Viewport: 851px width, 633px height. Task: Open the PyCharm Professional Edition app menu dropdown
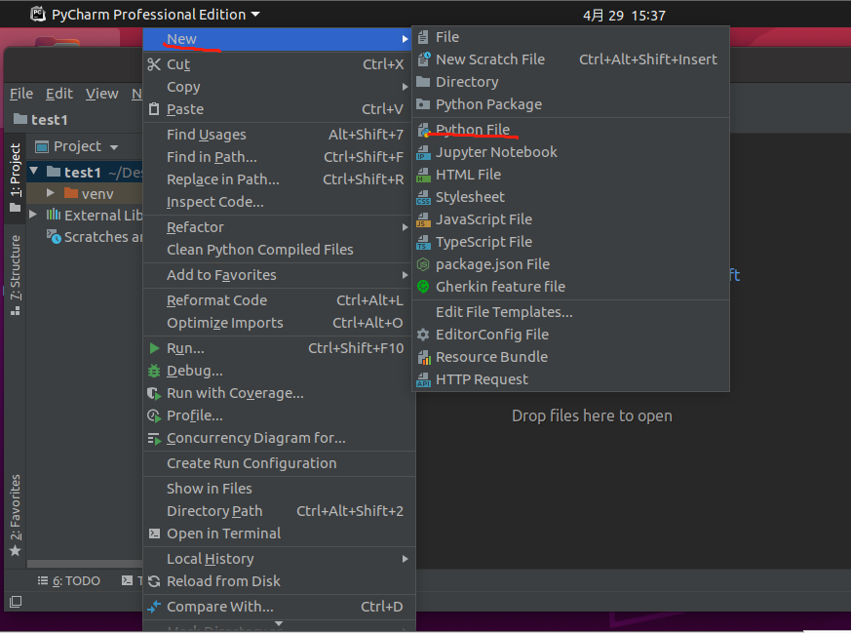(255, 14)
